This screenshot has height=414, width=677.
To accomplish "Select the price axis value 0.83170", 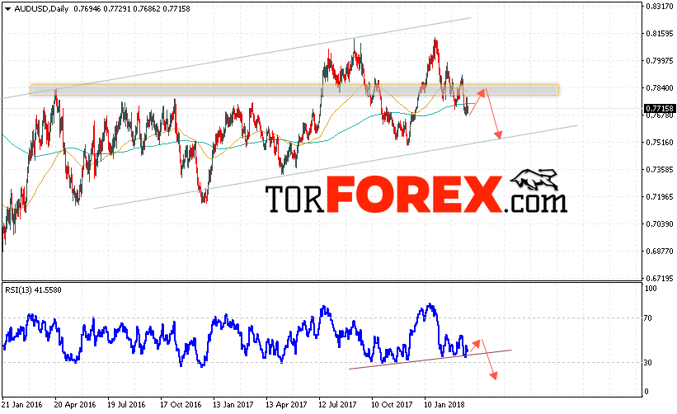I will (x=660, y=6).
